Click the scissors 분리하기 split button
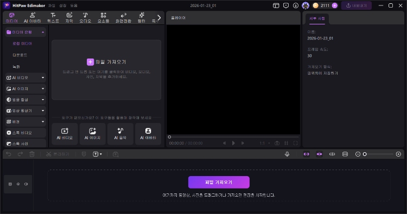The height and width of the screenshot is (214, 407). (x=58, y=154)
